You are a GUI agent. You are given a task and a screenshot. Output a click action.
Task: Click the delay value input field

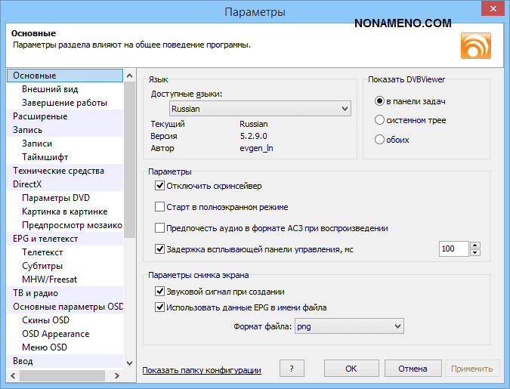point(453,249)
